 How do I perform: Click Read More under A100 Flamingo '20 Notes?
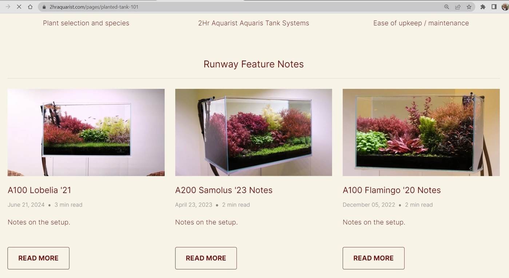pos(373,258)
